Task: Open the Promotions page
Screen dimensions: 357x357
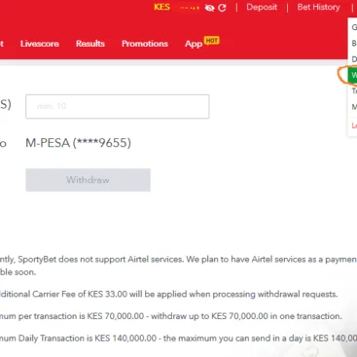Action: [145, 44]
